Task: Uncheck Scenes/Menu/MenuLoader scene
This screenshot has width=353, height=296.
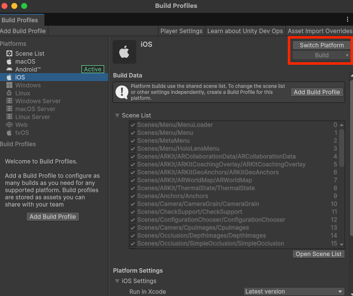Action: point(133,125)
